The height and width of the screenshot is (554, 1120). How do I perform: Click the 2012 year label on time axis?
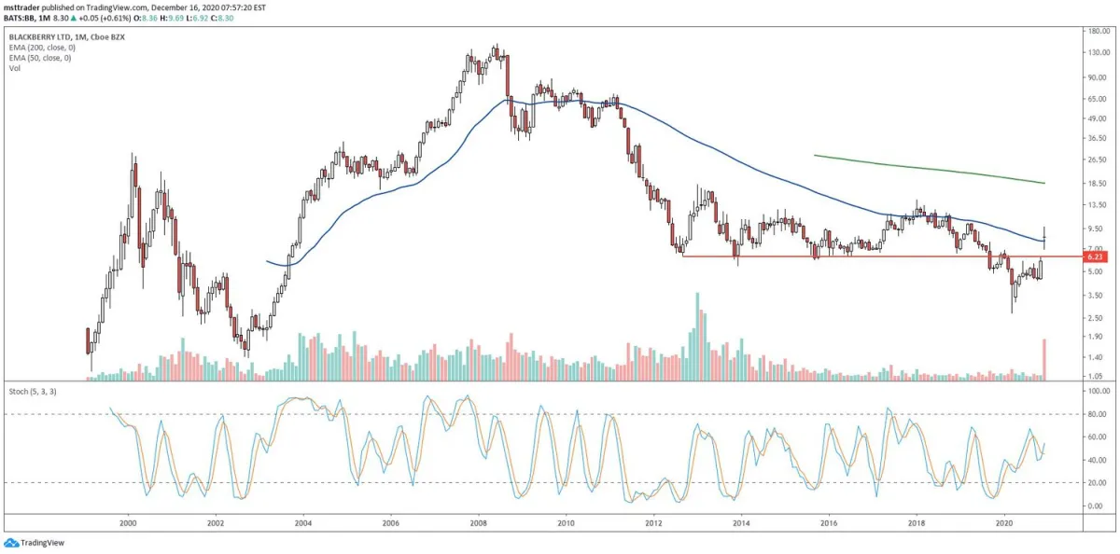653,525
